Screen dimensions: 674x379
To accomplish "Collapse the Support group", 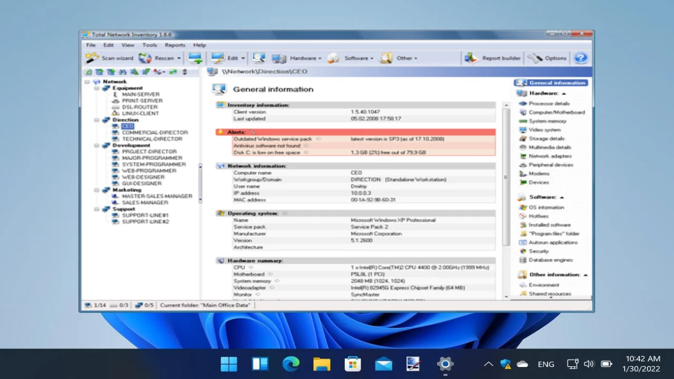I will [x=97, y=209].
